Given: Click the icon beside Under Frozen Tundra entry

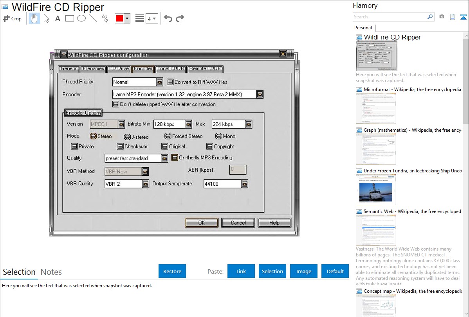Looking at the screenshot, I should coord(359,171).
